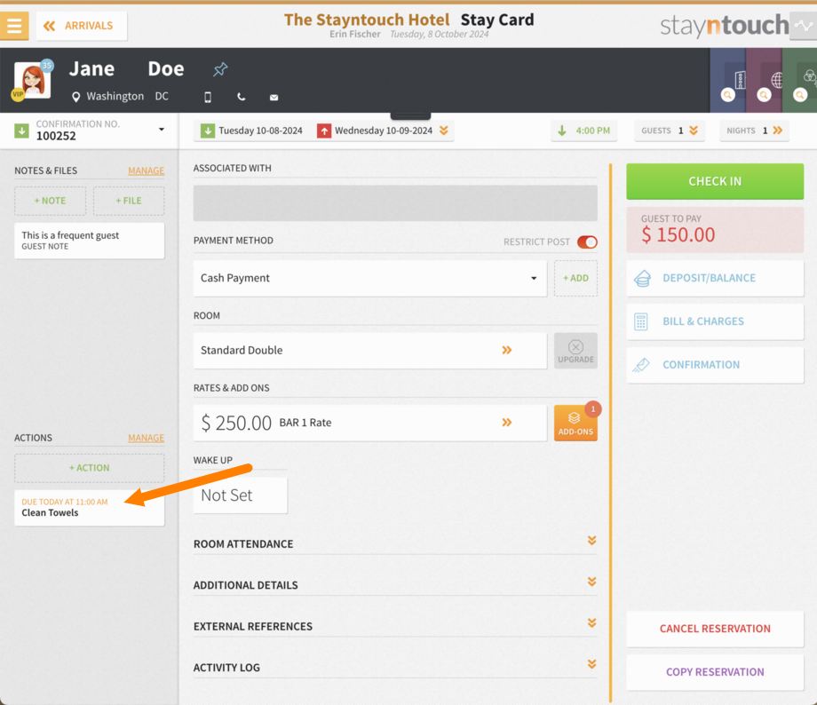
Task: Click the pin icon beside Doe
Action: pos(220,68)
